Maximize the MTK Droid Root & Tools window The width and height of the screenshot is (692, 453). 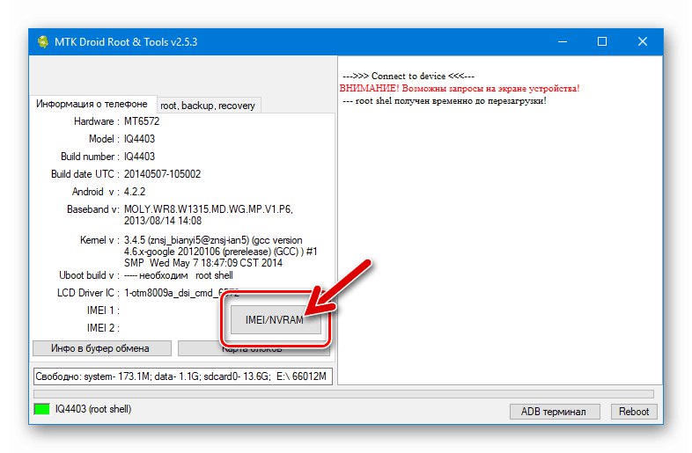602,41
